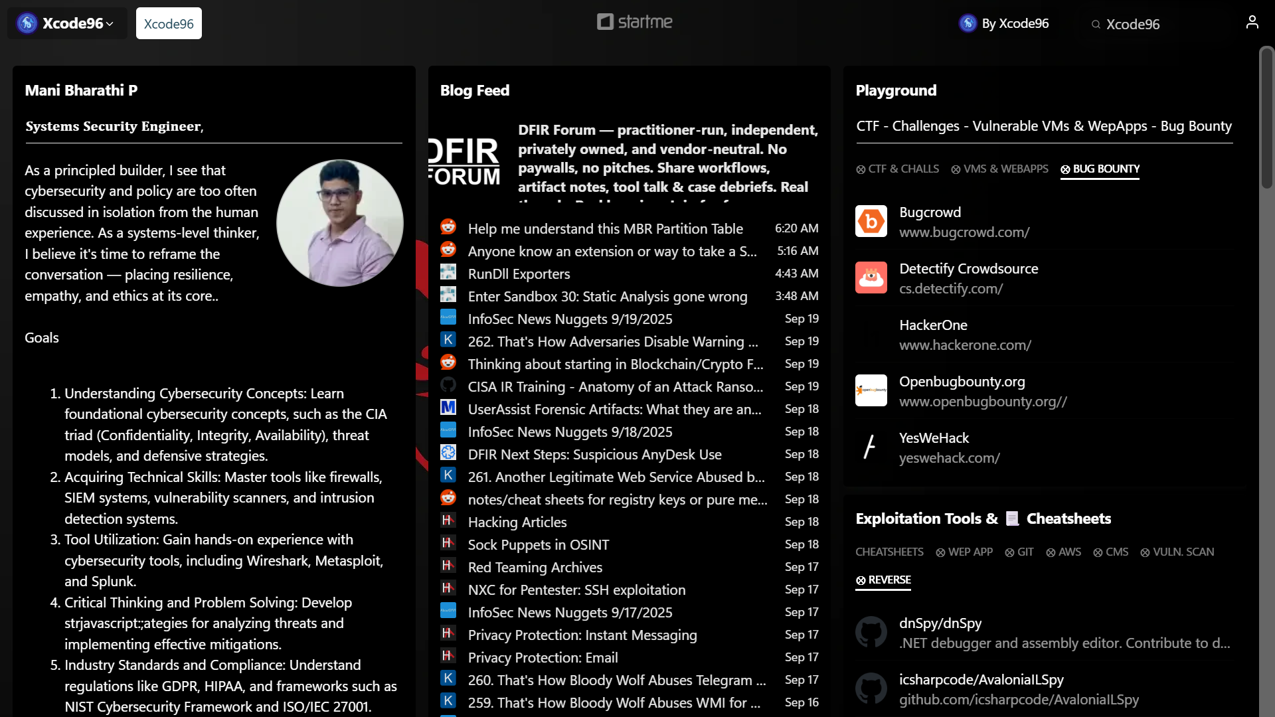Click the YesWeHack logo icon
Viewport: 1275px width, 717px height.
pyautogui.click(x=871, y=447)
